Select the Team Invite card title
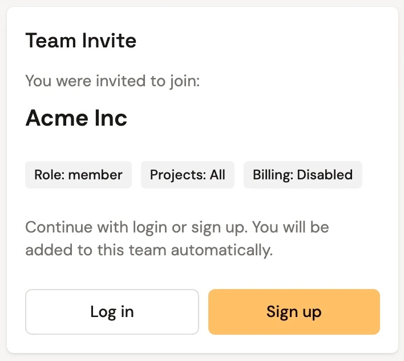The height and width of the screenshot is (361, 404). pyautogui.click(x=81, y=41)
